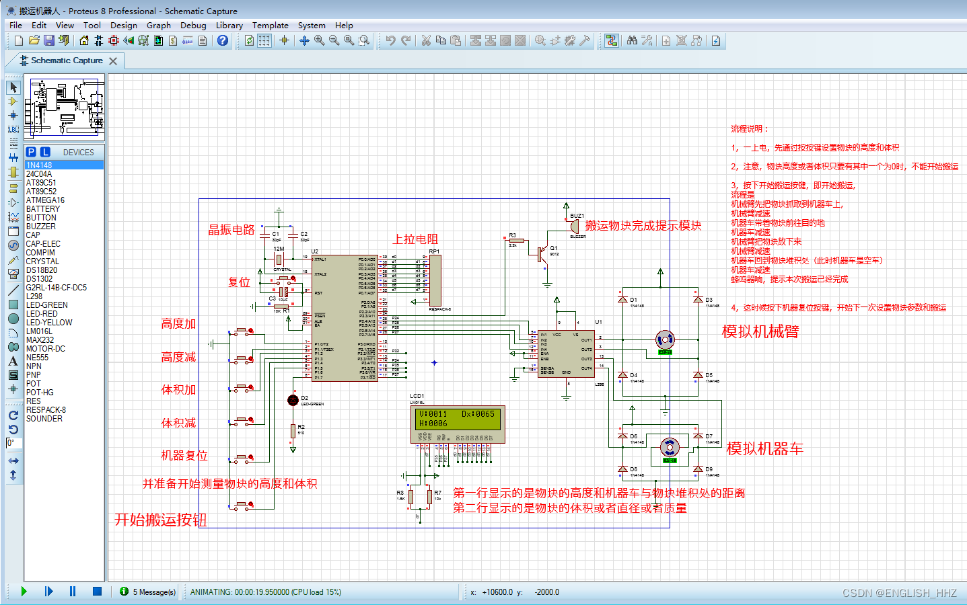Close the Schematic Capture tab

113,61
